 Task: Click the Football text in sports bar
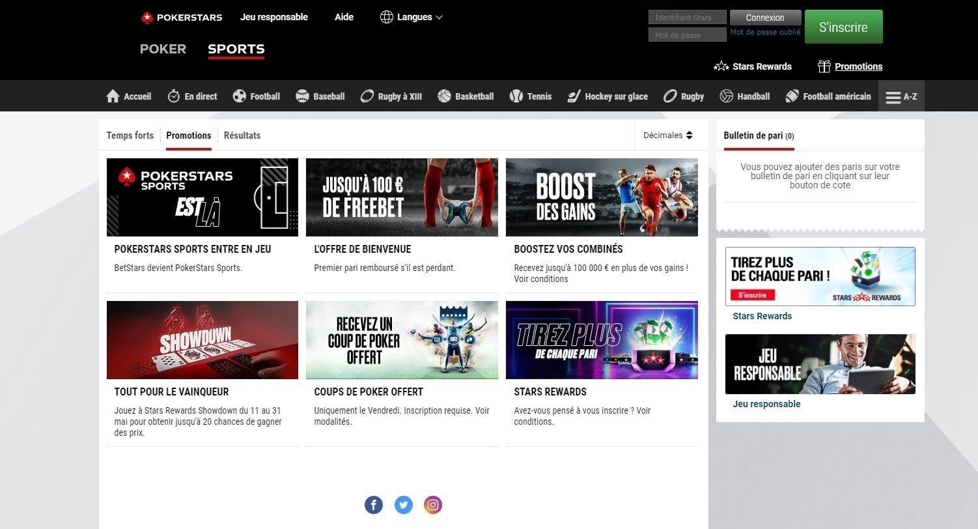click(x=265, y=96)
